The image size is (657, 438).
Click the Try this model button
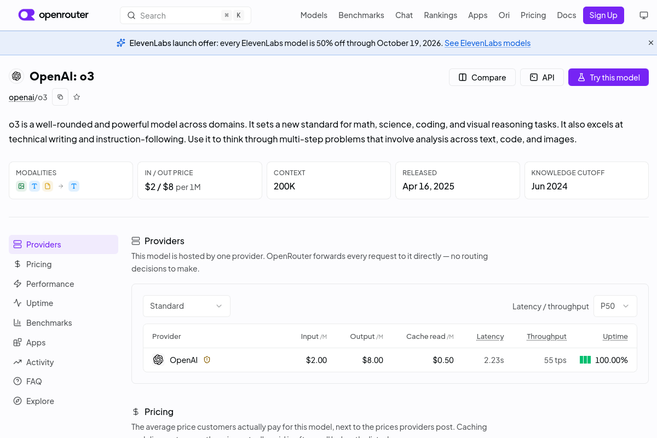pyautogui.click(x=608, y=77)
